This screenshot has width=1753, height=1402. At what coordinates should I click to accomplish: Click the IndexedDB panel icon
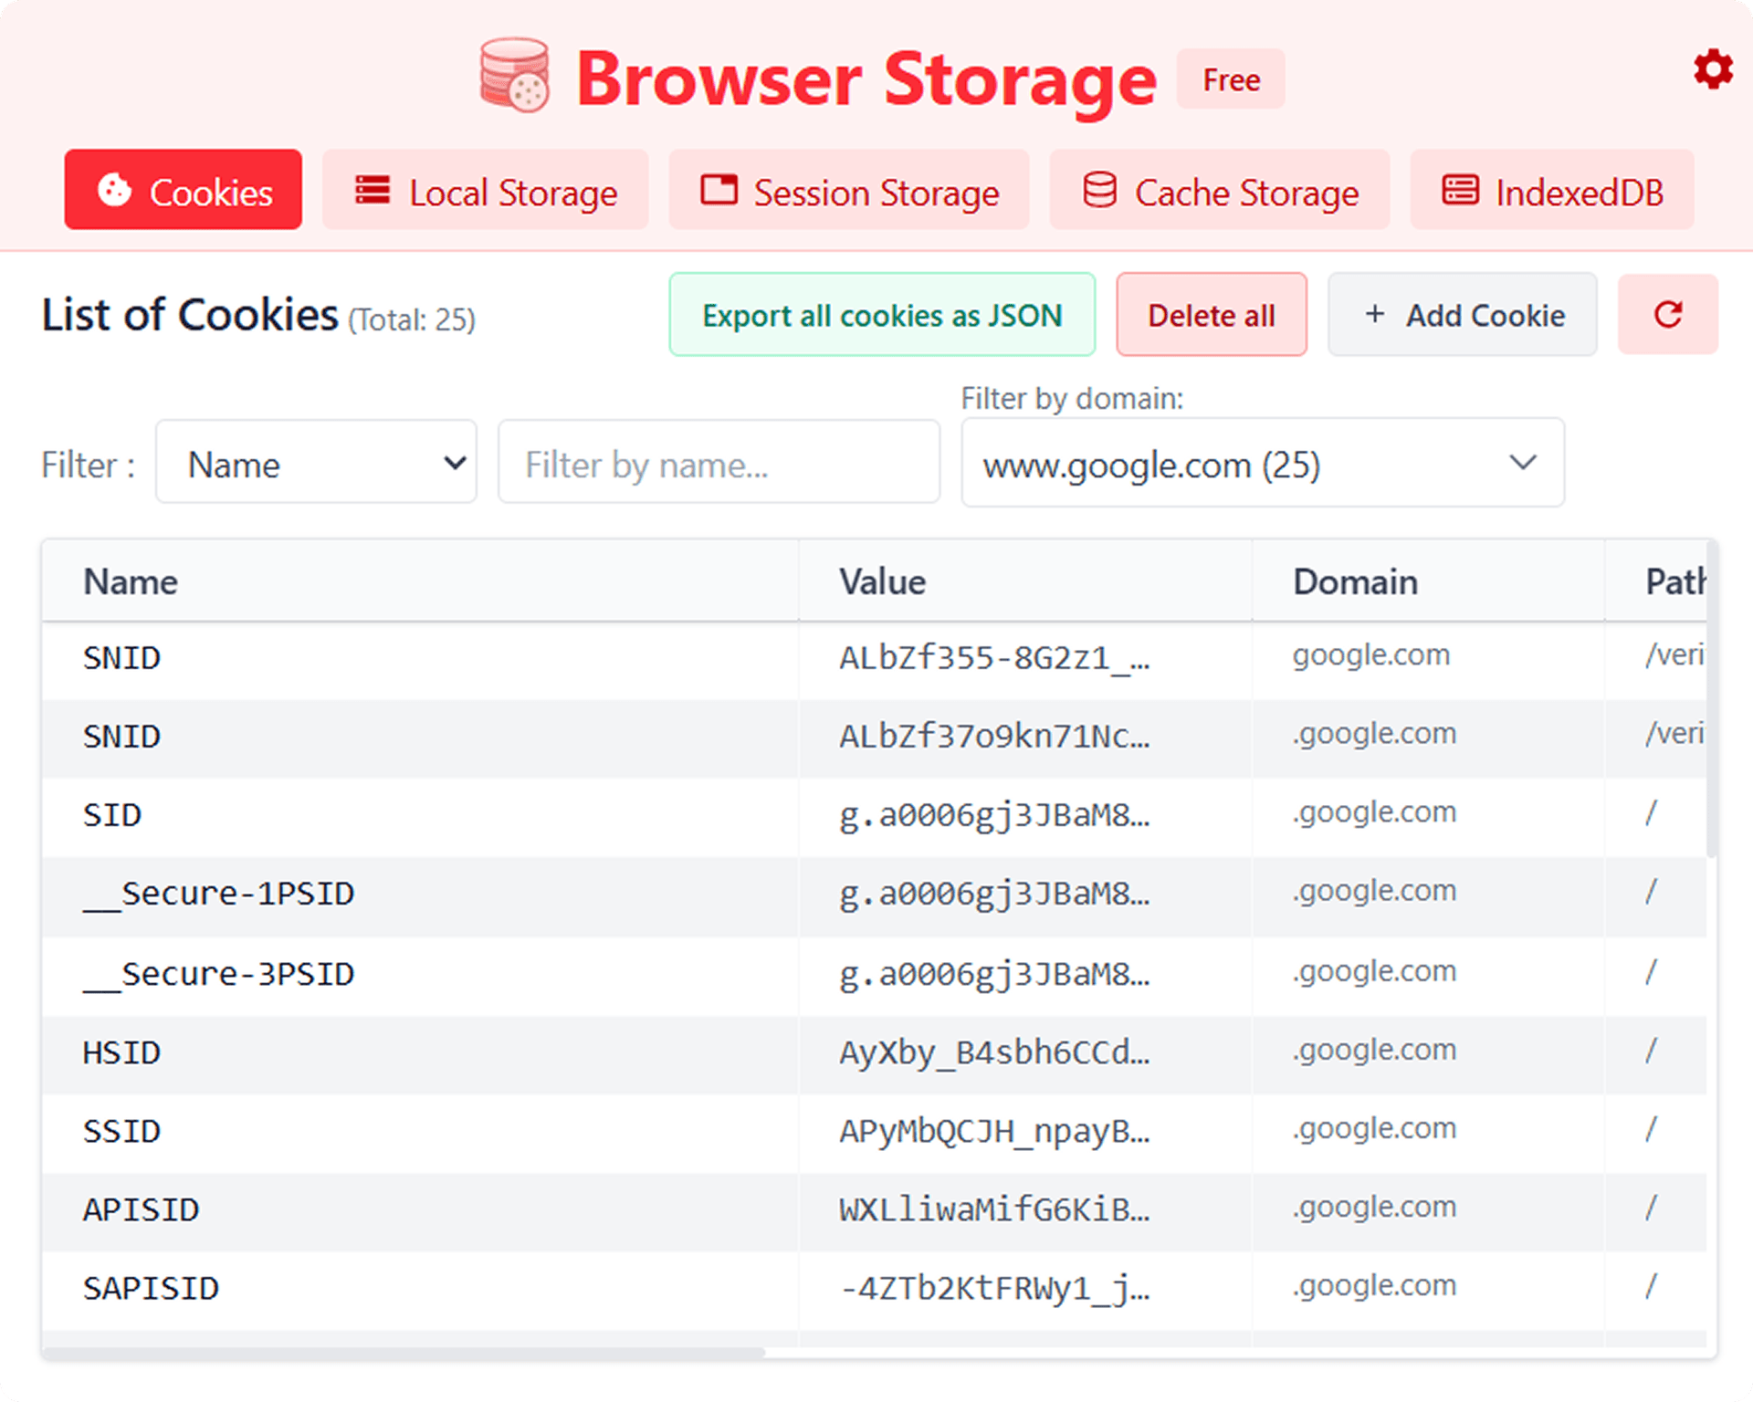1461,190
